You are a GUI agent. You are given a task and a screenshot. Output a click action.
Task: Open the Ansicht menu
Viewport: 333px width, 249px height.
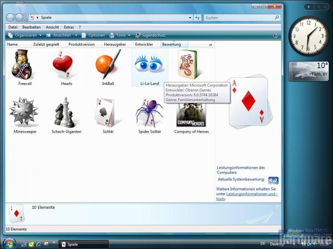tap(52, 27)
